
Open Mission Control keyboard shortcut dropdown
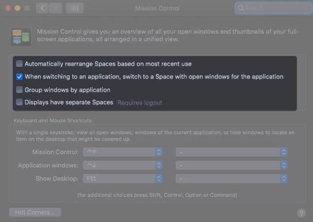pyautogui.click(x=123, y=152)
